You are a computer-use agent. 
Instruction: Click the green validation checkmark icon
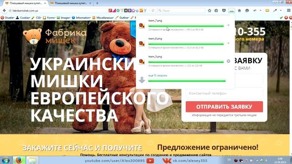282,18
